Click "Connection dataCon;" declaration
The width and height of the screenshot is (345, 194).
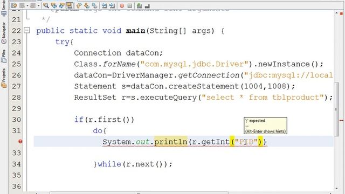119,53
